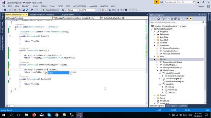Click the Navigate Backward toolbar icon
This screenshot has height=118, width=211.
[x=5, y=10]
